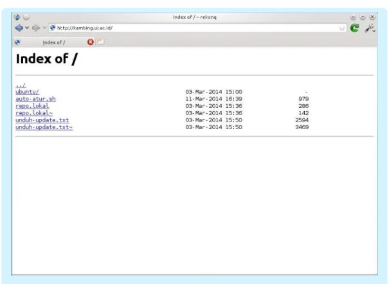
Task: Open the repo.lokal~ backup file link
Action: 34,113
